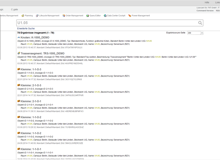Click the results per page field showing 200
This screenshot has height=160, width=220.
pyautogui.click(x=194, y=33)
